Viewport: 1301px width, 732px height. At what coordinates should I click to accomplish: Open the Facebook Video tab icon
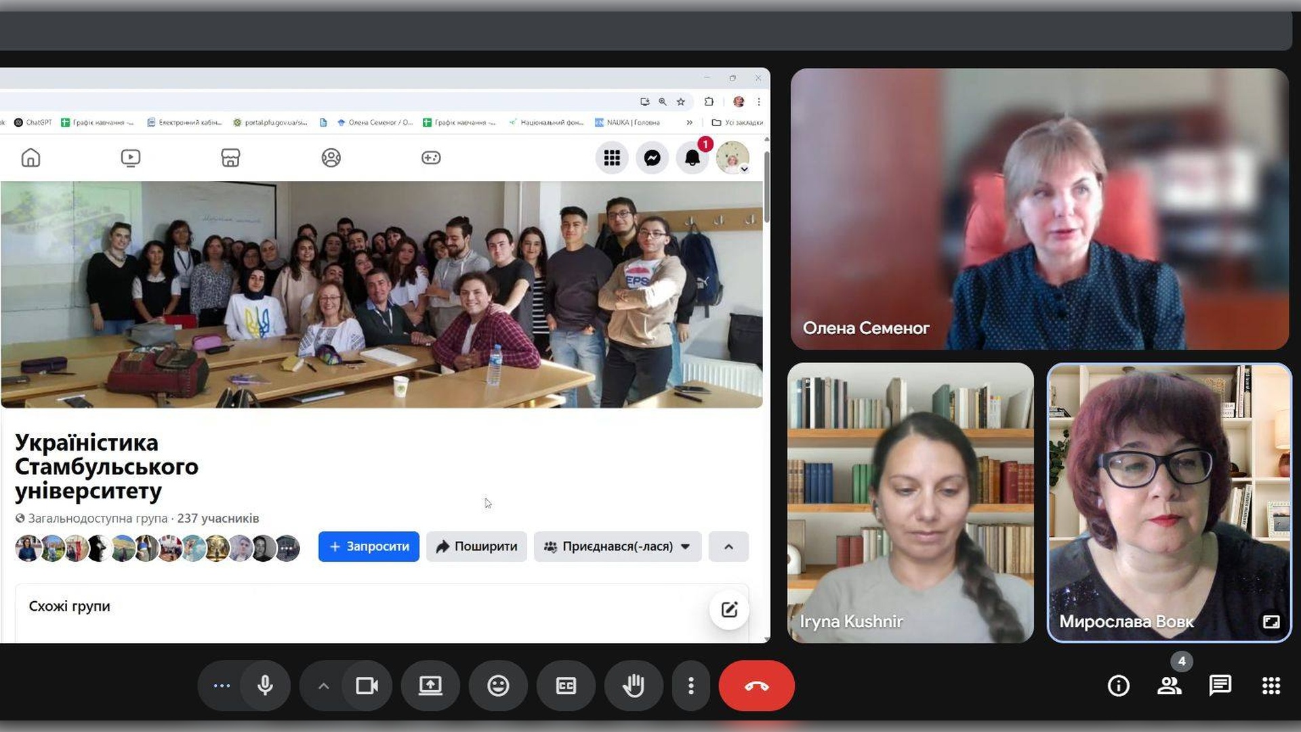point(130,158)
